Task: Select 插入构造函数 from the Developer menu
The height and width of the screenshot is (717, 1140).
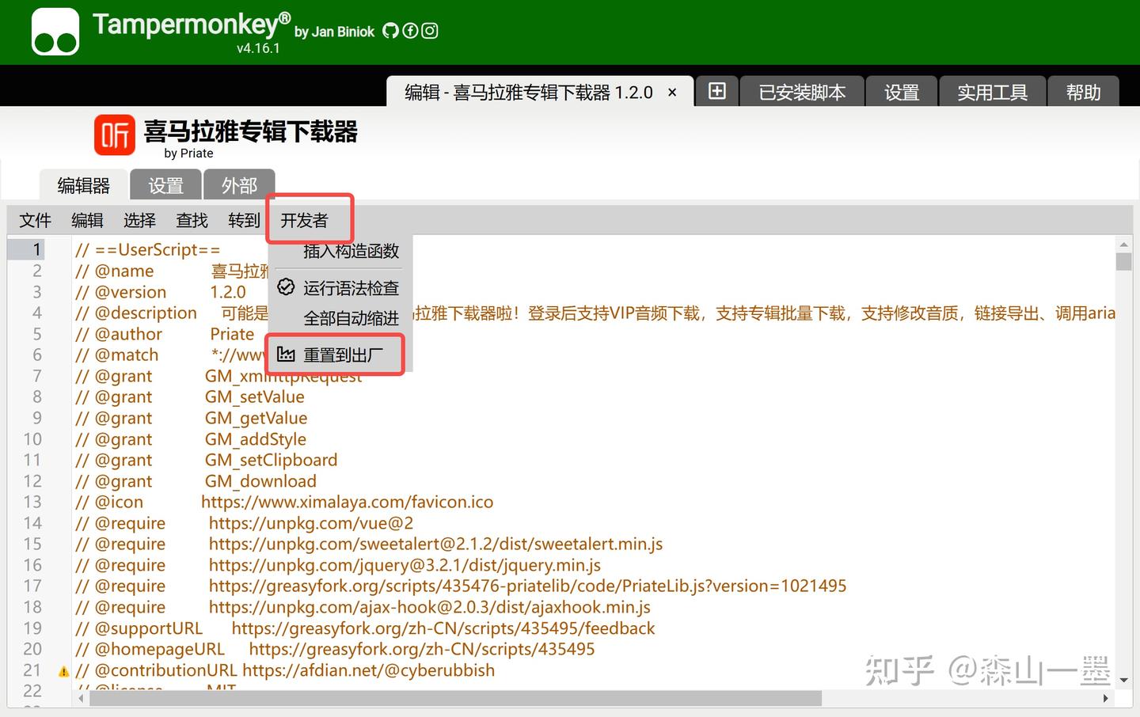Action: click(351, 252)
